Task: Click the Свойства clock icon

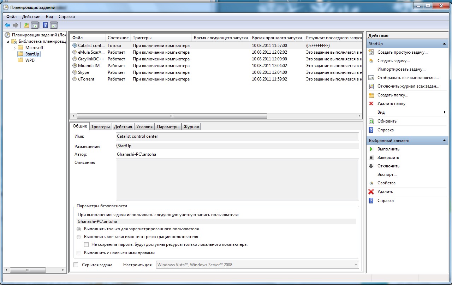Action: [x=371, y=183]
